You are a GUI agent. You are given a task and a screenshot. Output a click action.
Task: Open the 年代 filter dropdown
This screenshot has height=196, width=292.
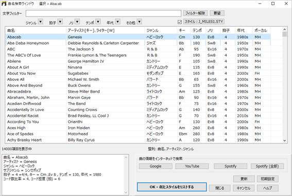click(117, 22)
